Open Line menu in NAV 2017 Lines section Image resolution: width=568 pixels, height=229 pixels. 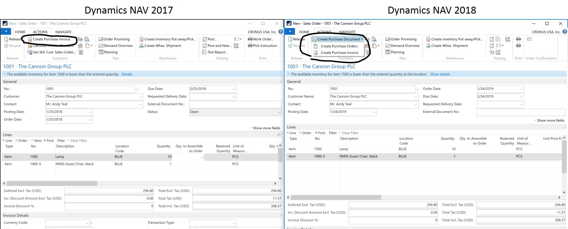(7, 141)
